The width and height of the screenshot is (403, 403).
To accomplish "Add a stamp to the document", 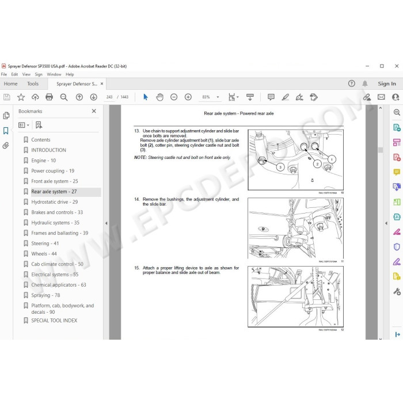I will (314, 97).
